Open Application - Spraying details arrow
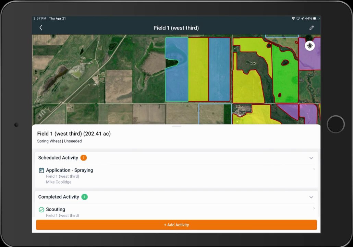This screenshot has height=247, width=353. pyautogui.click(x=314, y=169)
